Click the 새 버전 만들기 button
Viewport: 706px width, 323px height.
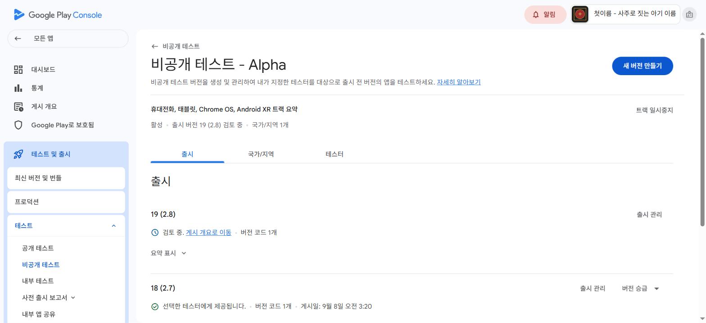(643, 66)
